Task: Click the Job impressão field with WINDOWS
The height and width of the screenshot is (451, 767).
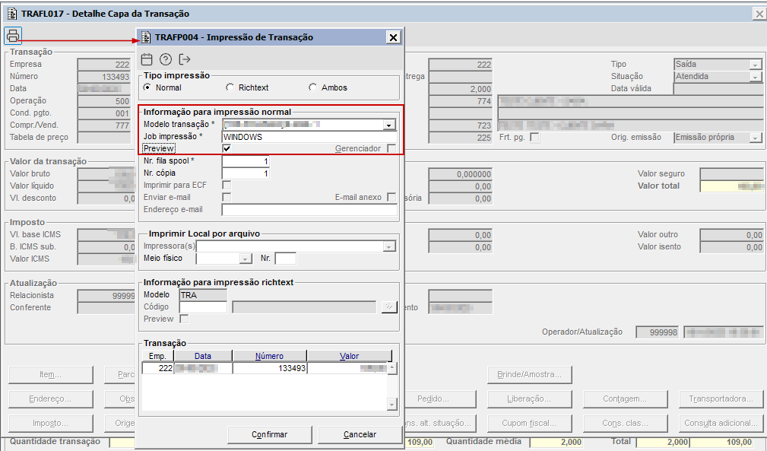Action: coord(309,137)
